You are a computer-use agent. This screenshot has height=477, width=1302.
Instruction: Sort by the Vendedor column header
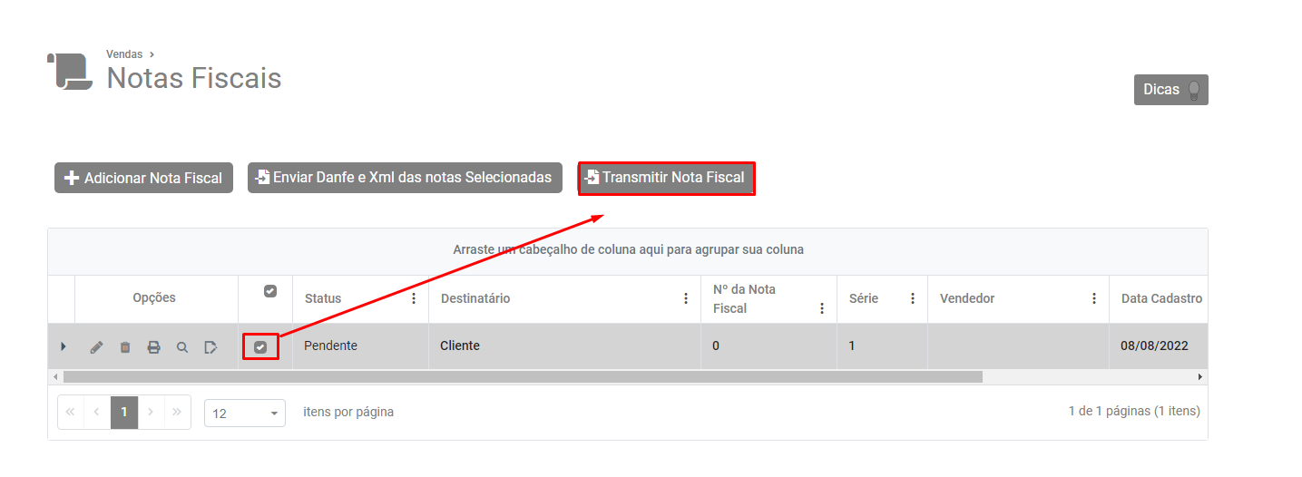[967, 298]
